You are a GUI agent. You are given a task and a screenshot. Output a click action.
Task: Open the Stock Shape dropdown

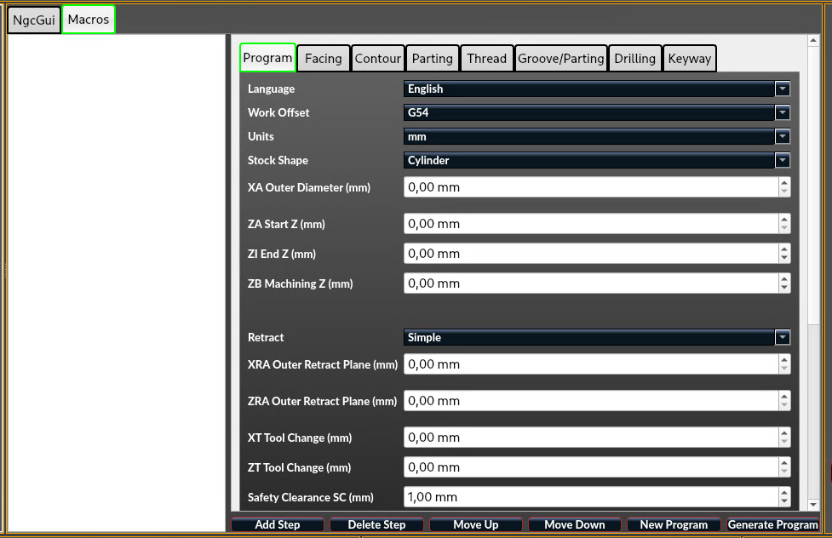[596, 160]
